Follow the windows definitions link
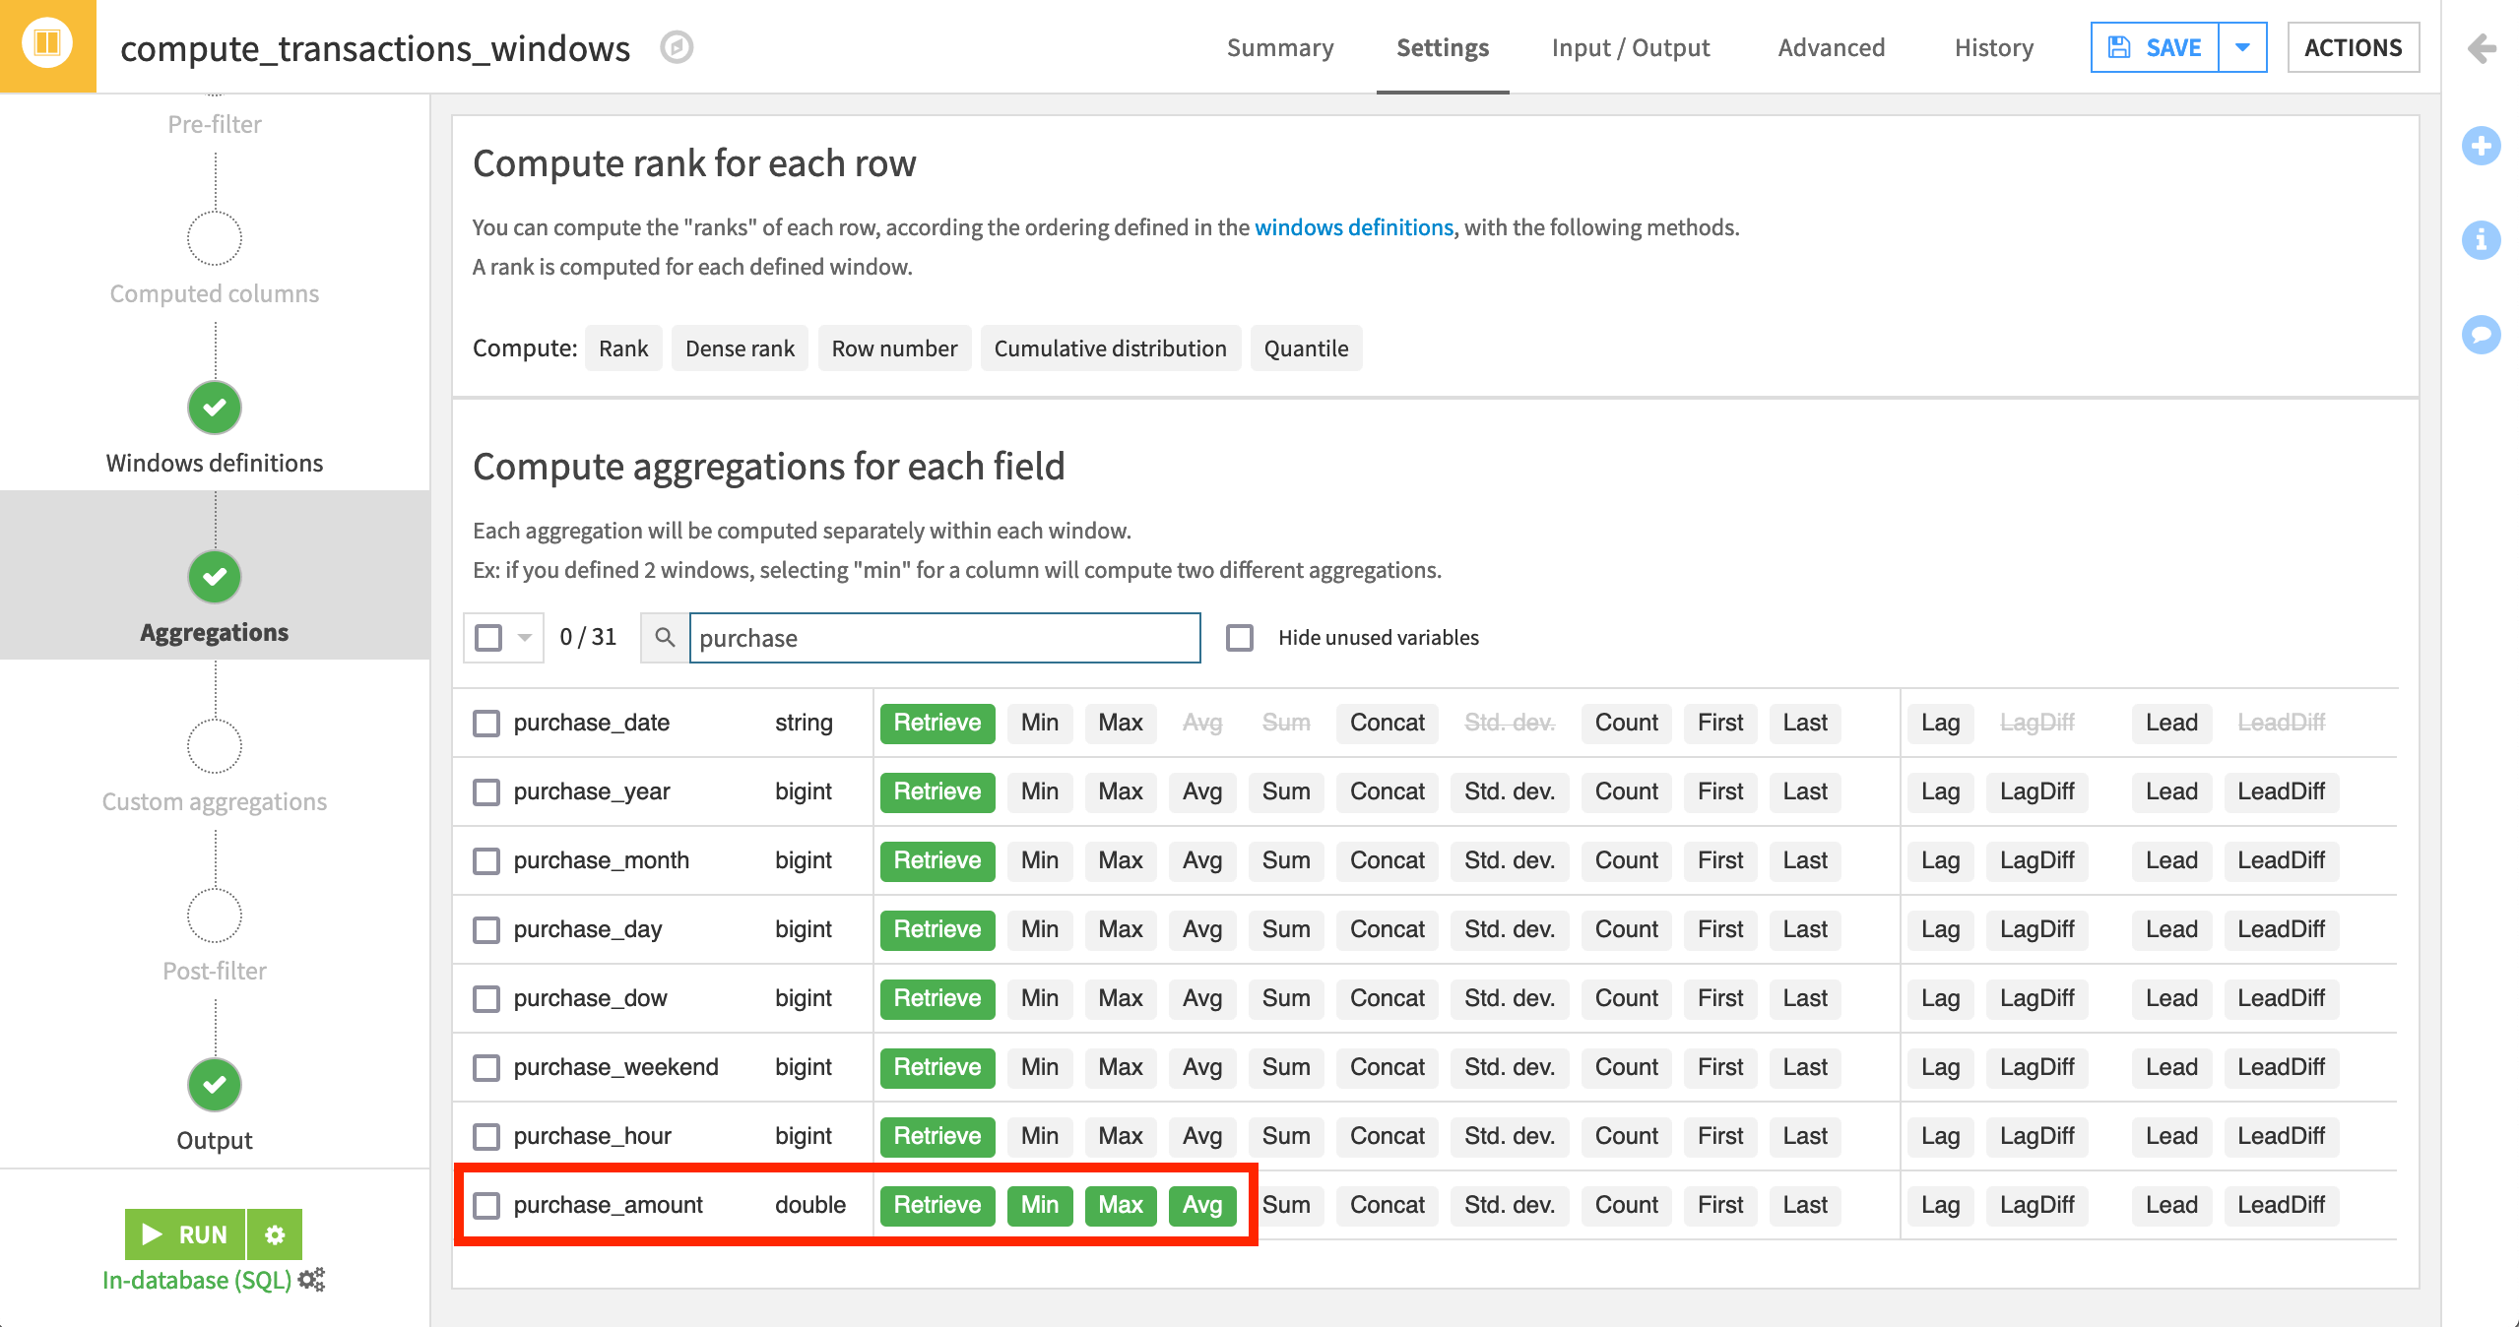This screenshot has height=1327, width=2519. [1354, 227]
